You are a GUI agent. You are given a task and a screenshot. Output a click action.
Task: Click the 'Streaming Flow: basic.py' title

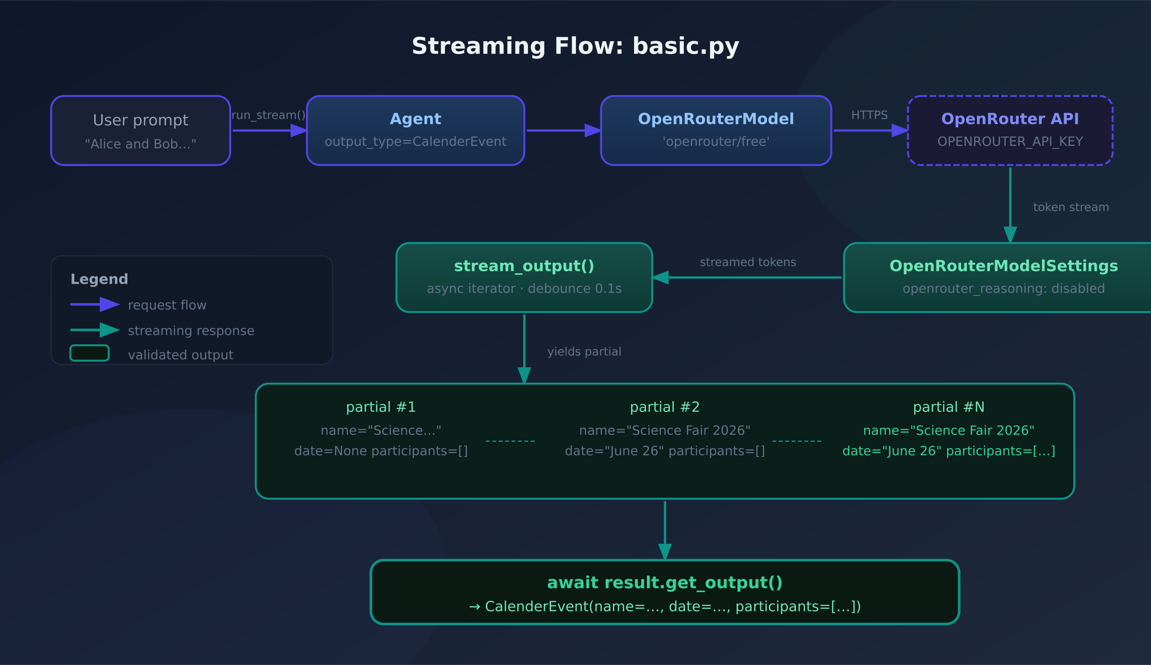pos(575,47)
